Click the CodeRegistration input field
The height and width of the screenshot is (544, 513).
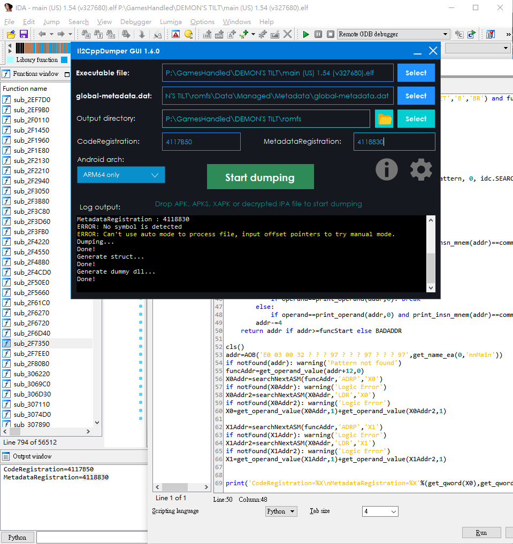[201, 142]
